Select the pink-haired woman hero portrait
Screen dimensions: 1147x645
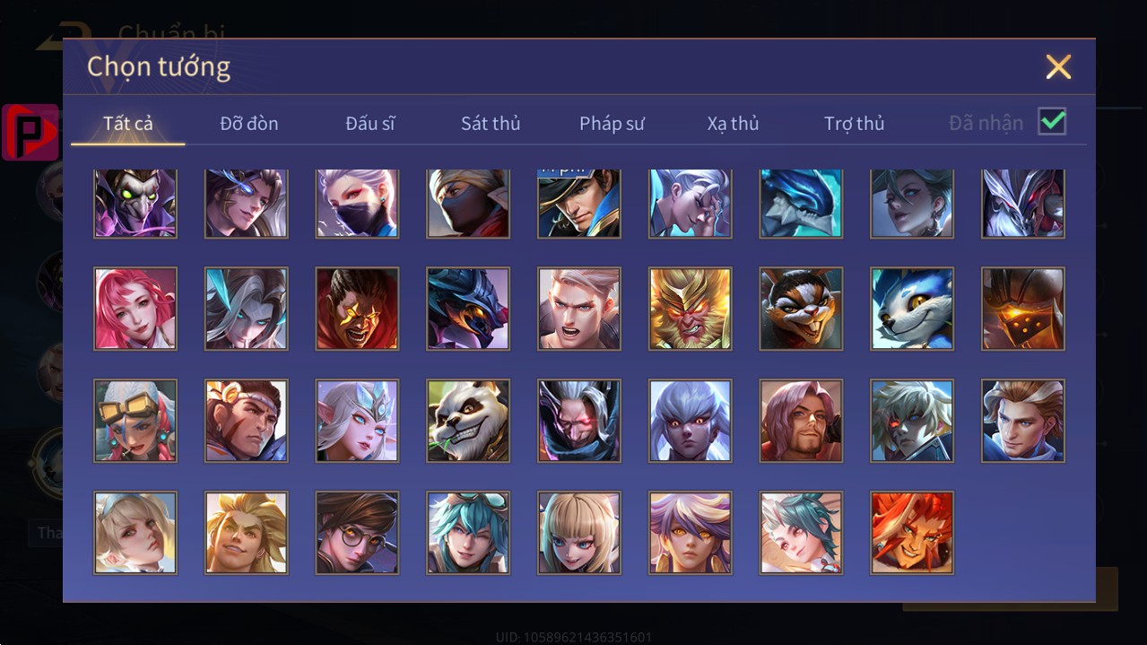tap(135, 309)
